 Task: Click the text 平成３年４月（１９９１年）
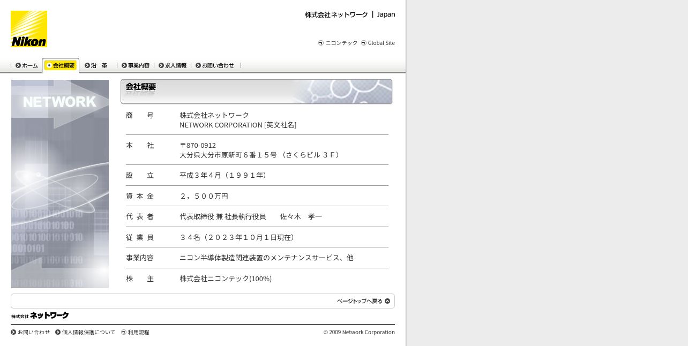pyautogui.click(x=225, y=175)
